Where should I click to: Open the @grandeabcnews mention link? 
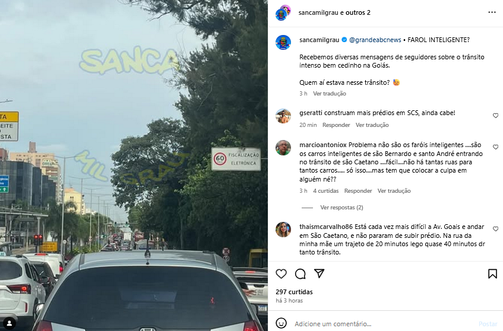coord(375,40)
